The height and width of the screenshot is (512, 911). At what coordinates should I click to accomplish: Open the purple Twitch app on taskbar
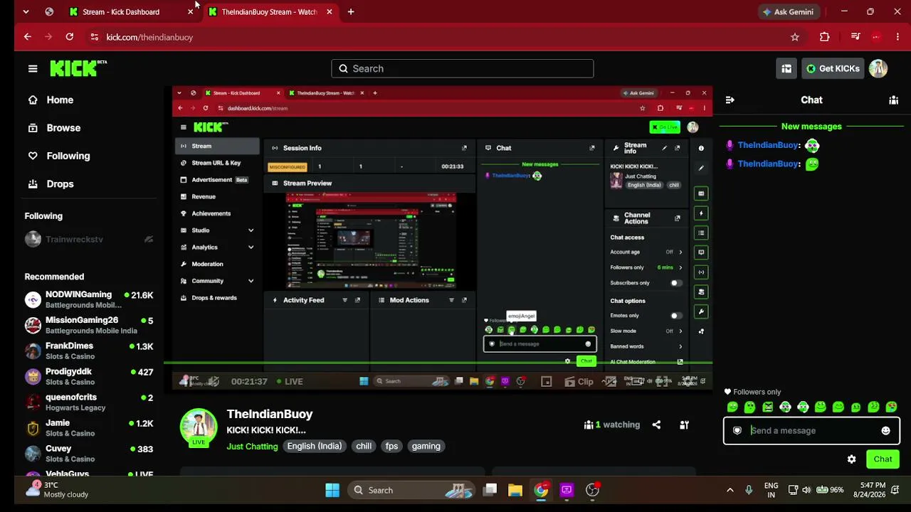click(x=567, y=490)
